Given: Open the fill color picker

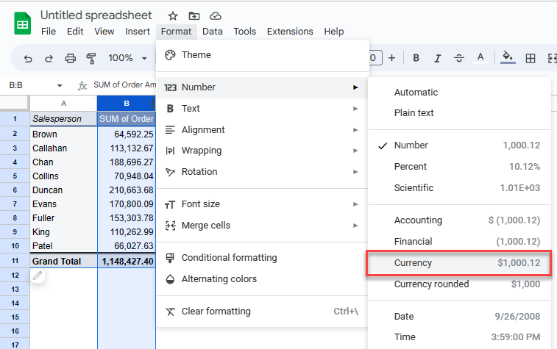Looking at the screenshot, I should [x=507, y=58].
